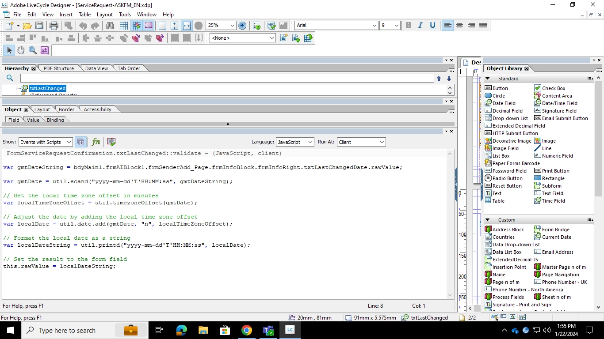The image size is (604, 339).
Task: Open the File menu
Action: (17, 15)
